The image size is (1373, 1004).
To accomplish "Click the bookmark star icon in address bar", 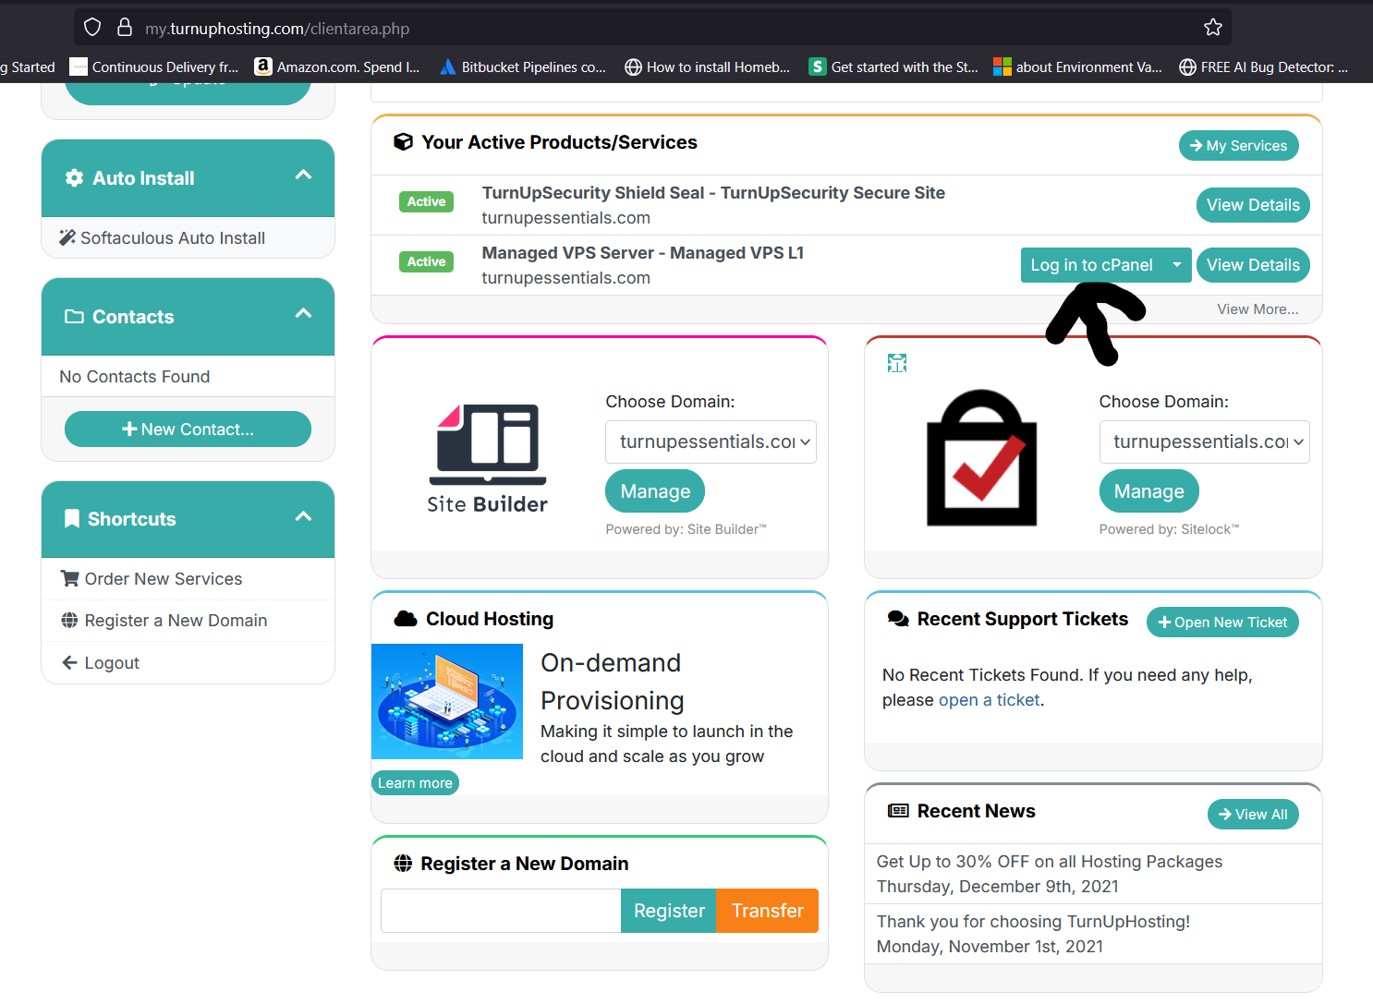I will (1213, 28).
